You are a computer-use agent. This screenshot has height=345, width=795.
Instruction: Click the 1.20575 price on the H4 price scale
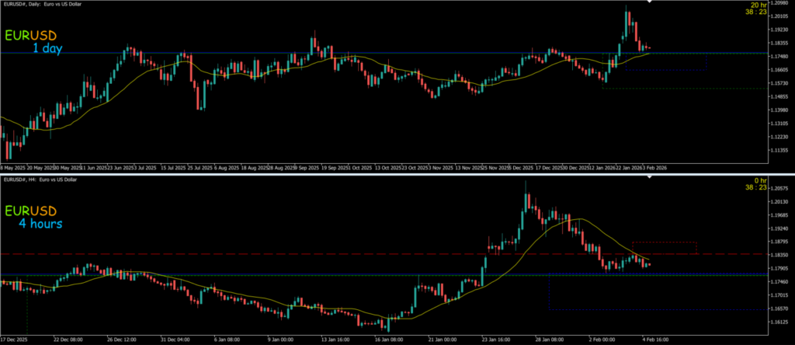(x=777, y=189)
